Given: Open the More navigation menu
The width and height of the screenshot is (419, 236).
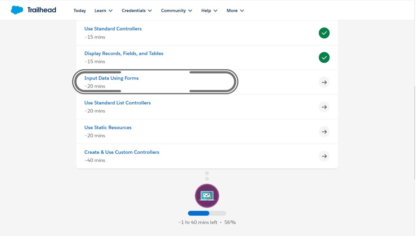Looking at the screenshot, I should tap(235, 10).
